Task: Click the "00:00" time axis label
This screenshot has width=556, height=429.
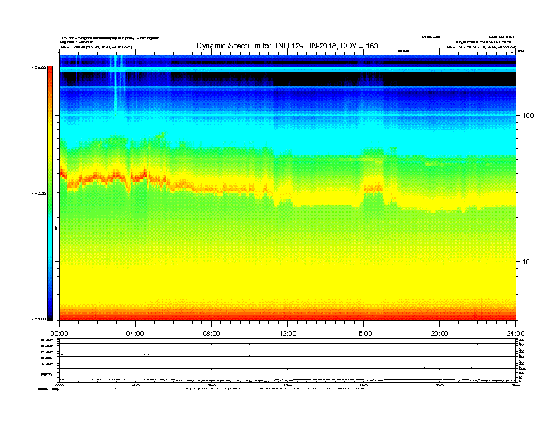Action: tap(59, 334)
